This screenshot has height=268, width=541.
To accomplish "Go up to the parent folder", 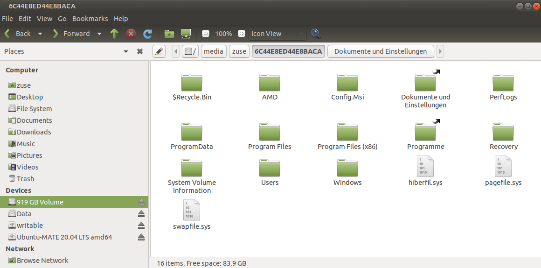I will point(114,34).
